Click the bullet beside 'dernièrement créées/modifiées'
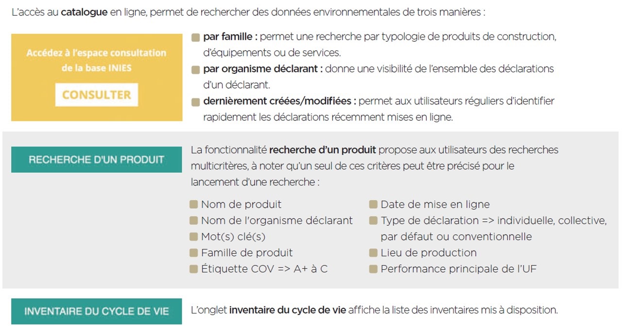The height and width of the screenshot is (328, 622). [195, 102]
